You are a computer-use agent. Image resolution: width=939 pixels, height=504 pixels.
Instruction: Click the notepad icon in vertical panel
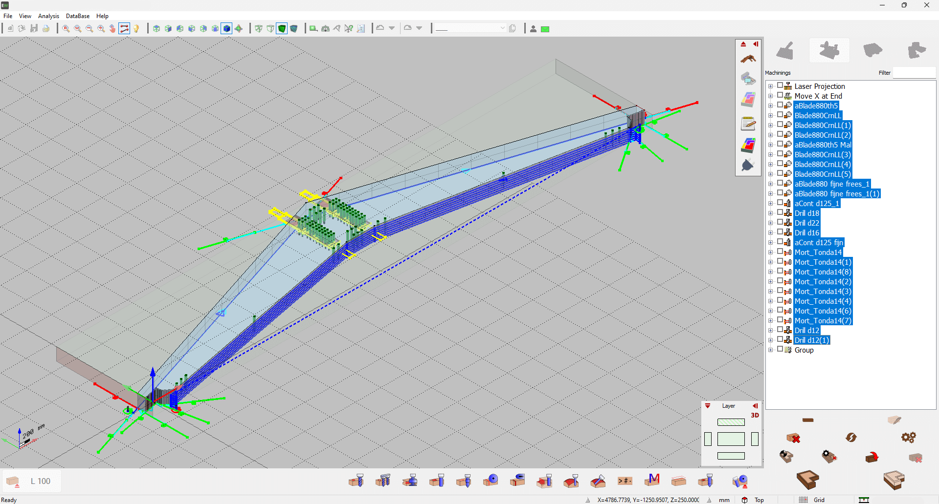point(748,124)
